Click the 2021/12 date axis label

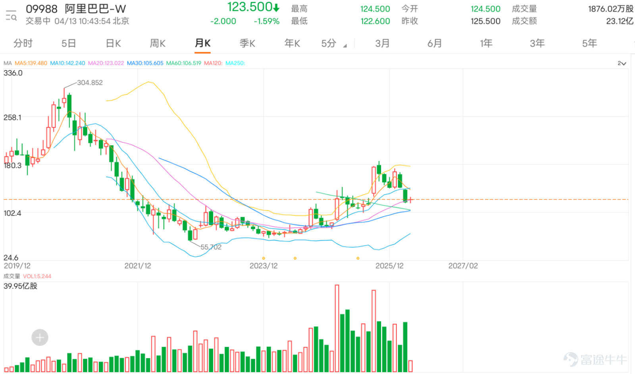(x=138, y=266)
